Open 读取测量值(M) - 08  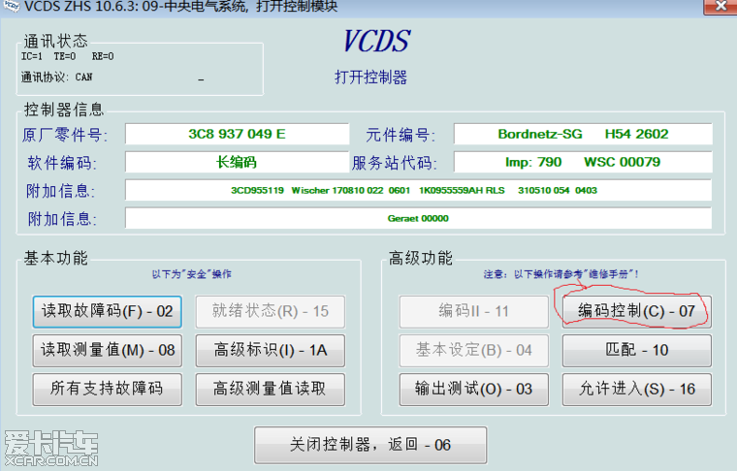click(108, 350)
